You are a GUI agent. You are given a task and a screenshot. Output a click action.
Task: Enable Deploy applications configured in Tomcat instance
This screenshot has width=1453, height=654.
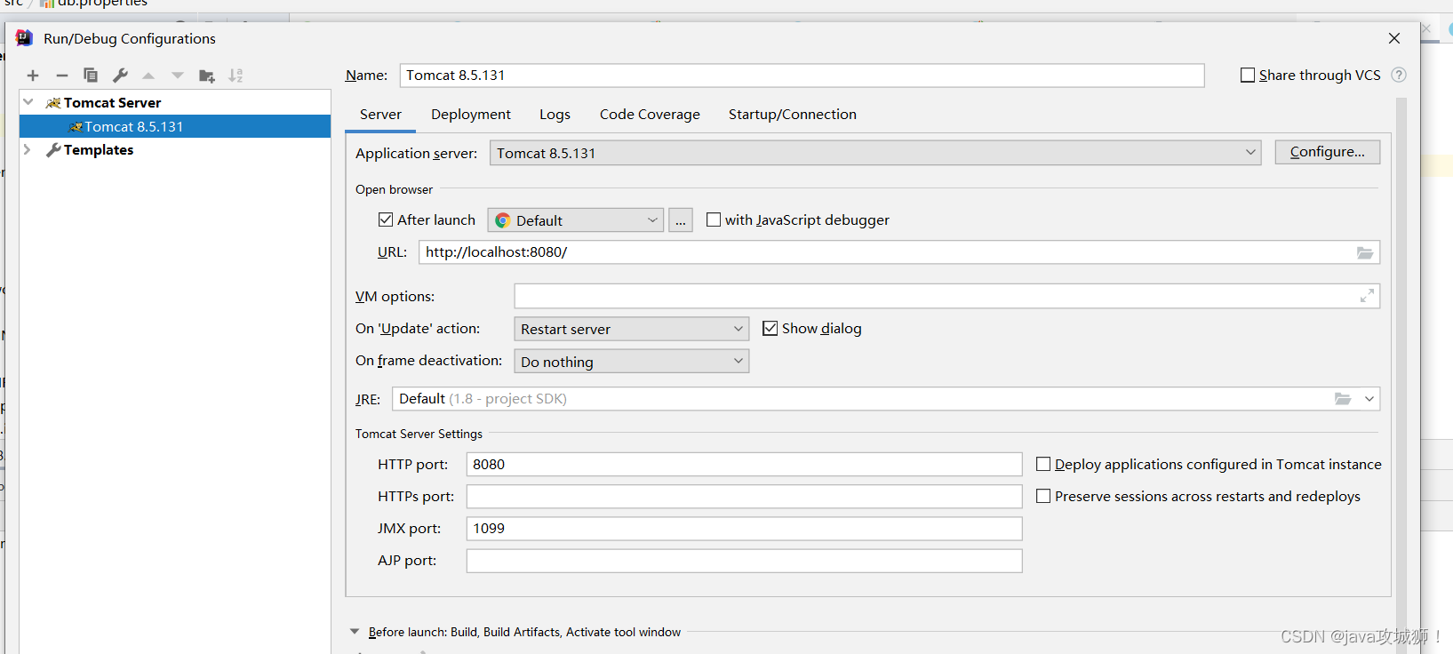click(1043, 464)
